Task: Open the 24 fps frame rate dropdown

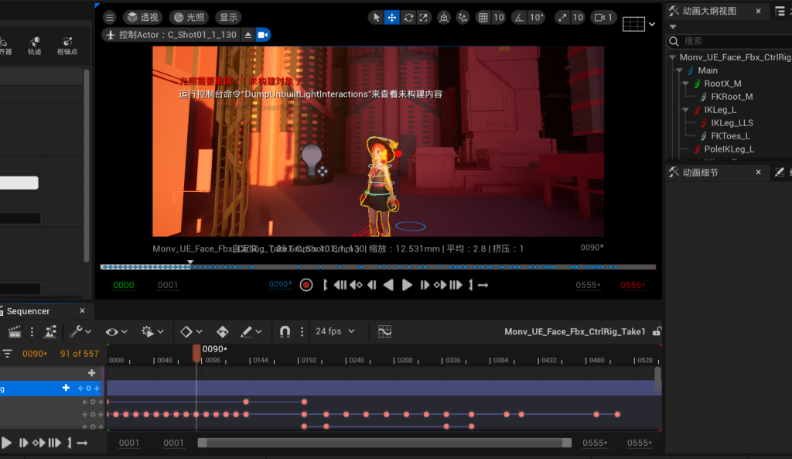Action: point(335,331)
